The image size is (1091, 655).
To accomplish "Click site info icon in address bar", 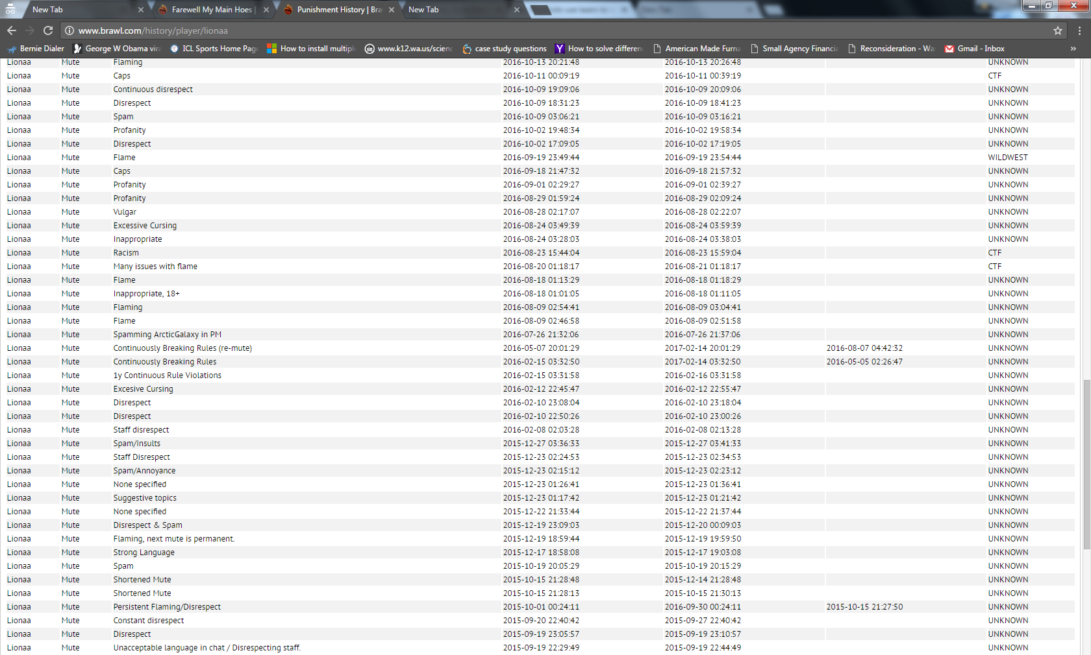I will (x=69, y=30).
